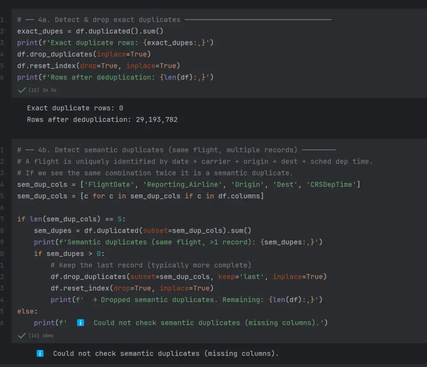Click the 'FlightDate' string in the column list
This screenshot has width=427, height=367.
[109, 185]
